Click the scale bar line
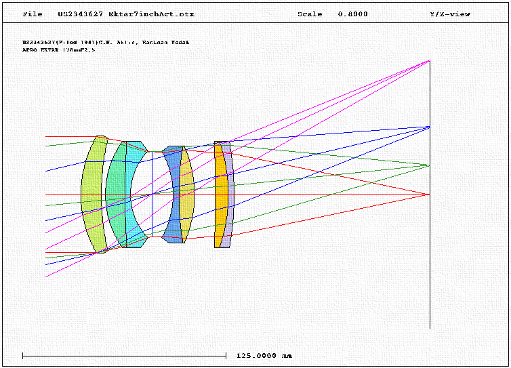 124,356
